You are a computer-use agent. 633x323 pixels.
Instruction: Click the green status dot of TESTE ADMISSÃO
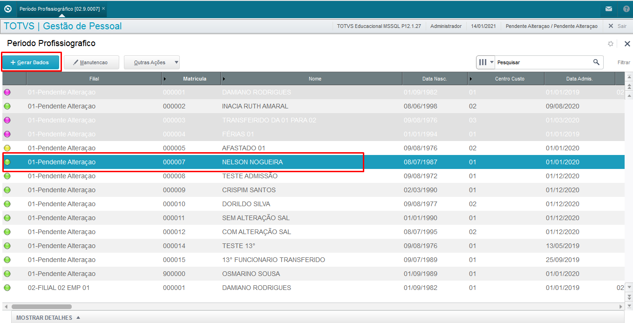pos(7,176)
